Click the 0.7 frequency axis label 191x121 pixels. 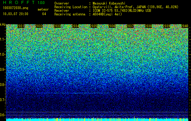pyautogui.click(x=2, y=100)
